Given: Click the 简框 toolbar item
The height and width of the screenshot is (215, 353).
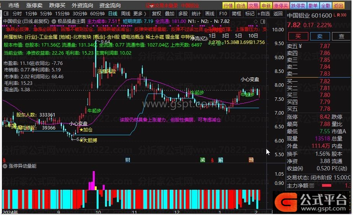Looking at the screenshot, I should coord(236,14).
